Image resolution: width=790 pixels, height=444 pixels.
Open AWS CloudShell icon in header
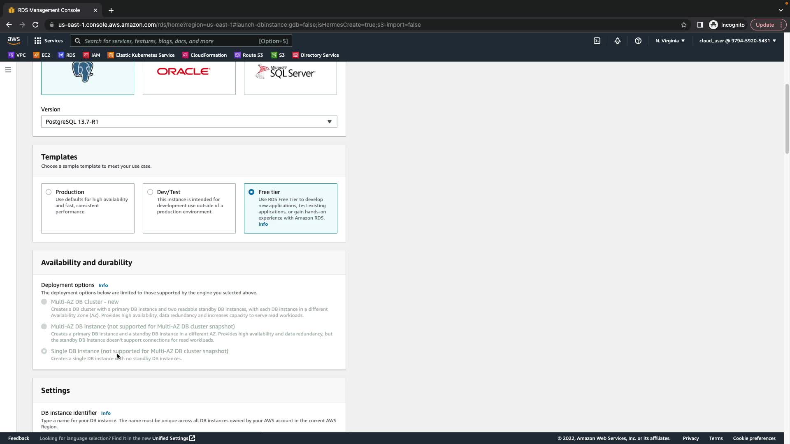click(597, 41)
